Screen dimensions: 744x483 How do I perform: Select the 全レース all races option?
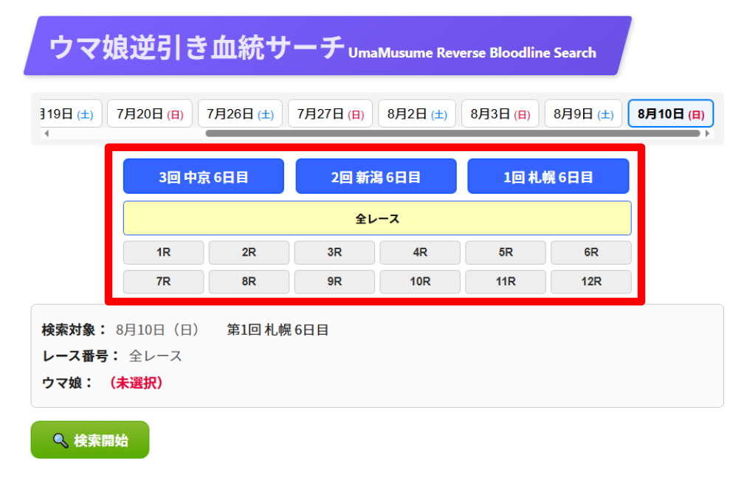(377, 218)
